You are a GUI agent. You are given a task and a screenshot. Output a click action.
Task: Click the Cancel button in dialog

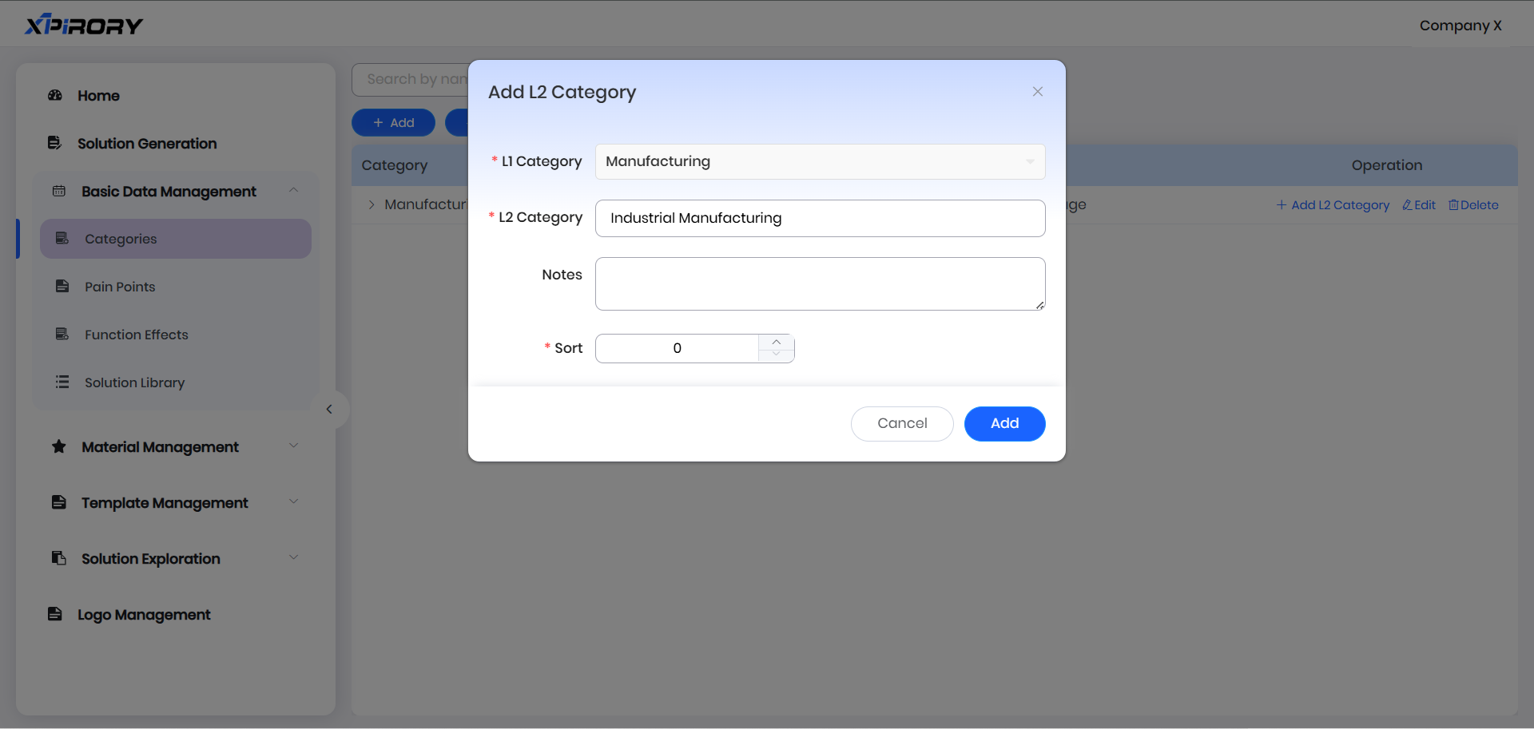pyautogui.click(x=902, y=424)
